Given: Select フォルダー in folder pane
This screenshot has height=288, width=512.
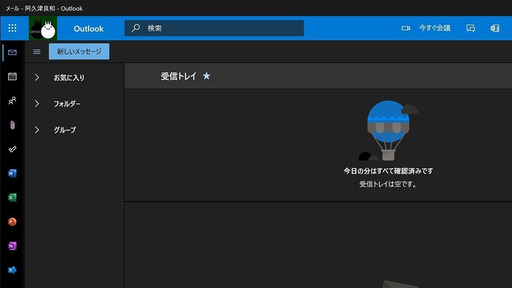Looking at the screenshot, I should click(67, 104).
